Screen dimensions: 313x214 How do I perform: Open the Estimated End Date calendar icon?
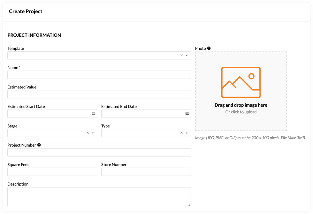click(187, 114)
